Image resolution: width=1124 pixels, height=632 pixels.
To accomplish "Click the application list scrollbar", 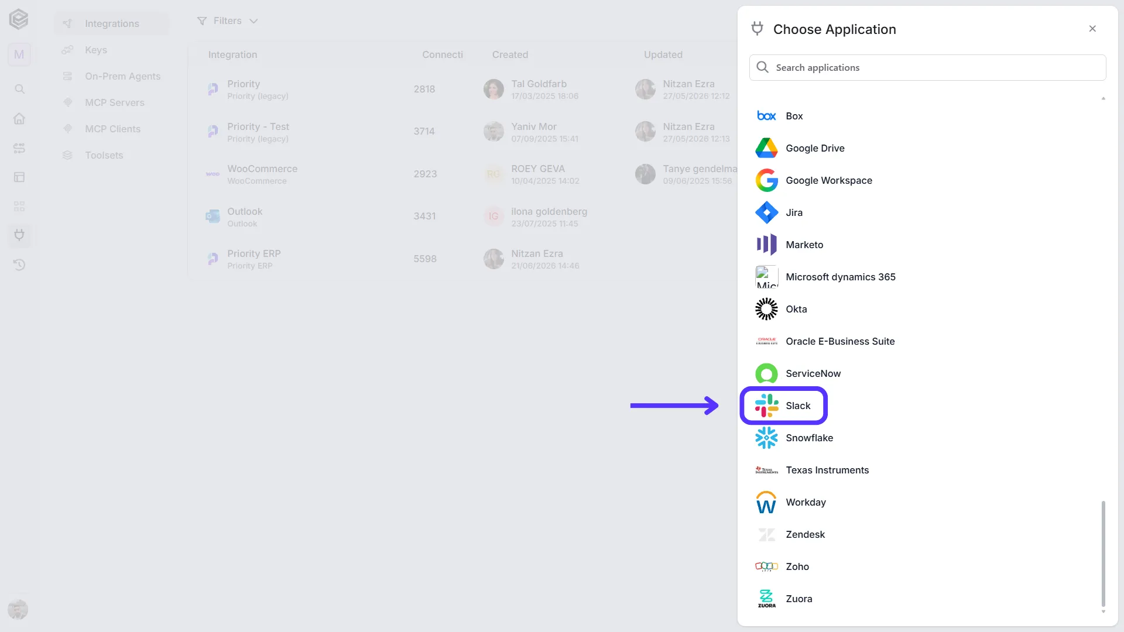I will (1103, 554).
